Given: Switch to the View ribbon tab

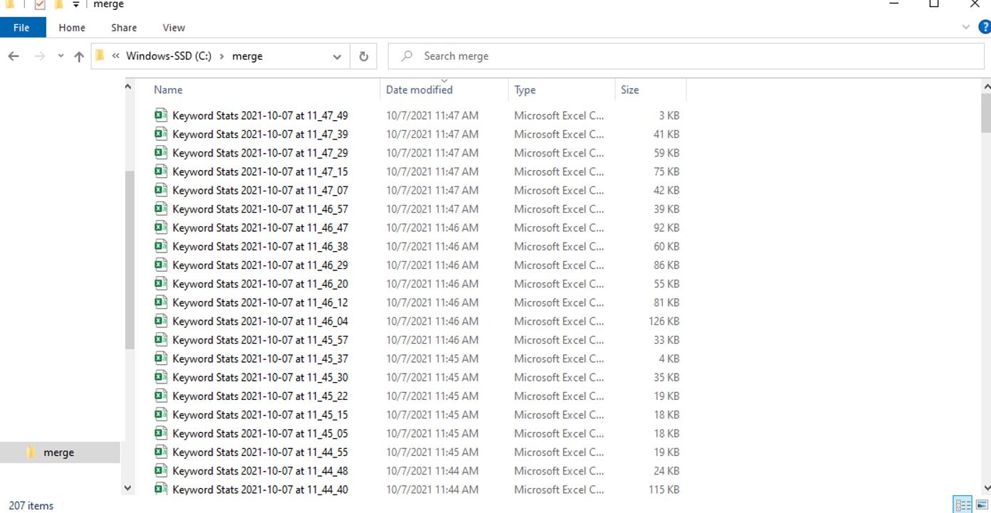Looking at the screenshot, I should [x=174, y=28].
